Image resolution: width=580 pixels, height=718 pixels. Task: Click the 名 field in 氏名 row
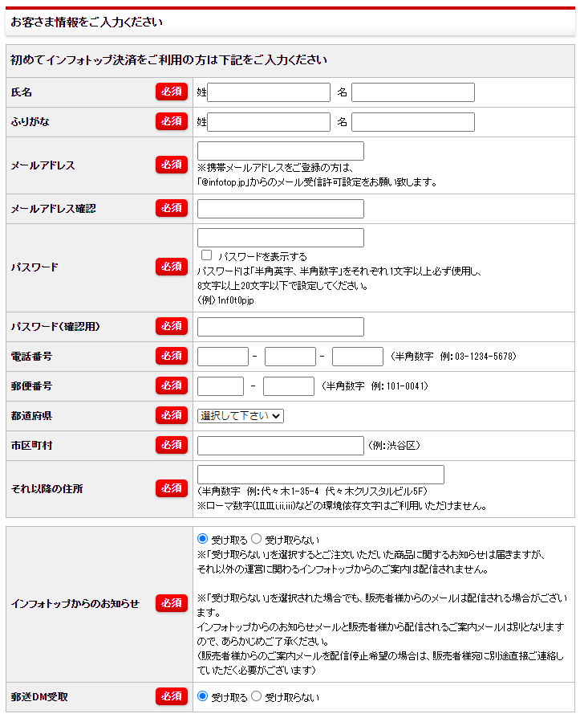pos(413,92)
